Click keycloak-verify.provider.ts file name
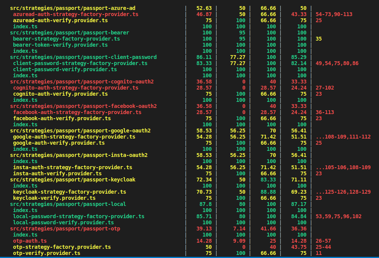Image resolution: width=379 pixels, height=258 pixels. [x=54, y=198]
